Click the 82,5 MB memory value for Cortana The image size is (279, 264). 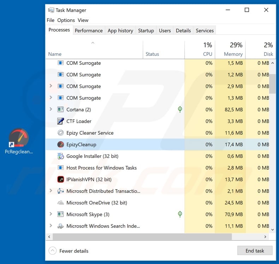pyautogui.click(x=234, y=110)
